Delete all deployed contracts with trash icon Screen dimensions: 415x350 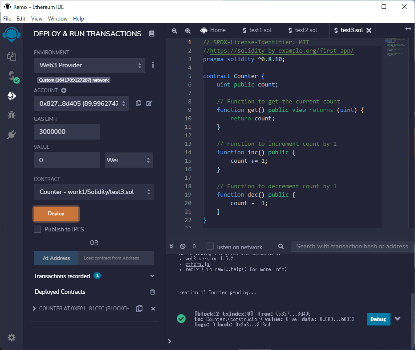pos(153,292)
